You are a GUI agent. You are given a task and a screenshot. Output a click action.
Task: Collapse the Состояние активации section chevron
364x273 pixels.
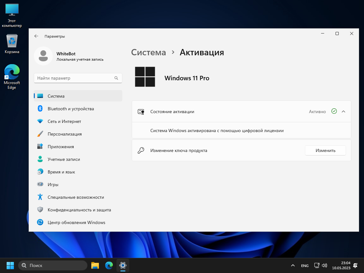point(343,112)
